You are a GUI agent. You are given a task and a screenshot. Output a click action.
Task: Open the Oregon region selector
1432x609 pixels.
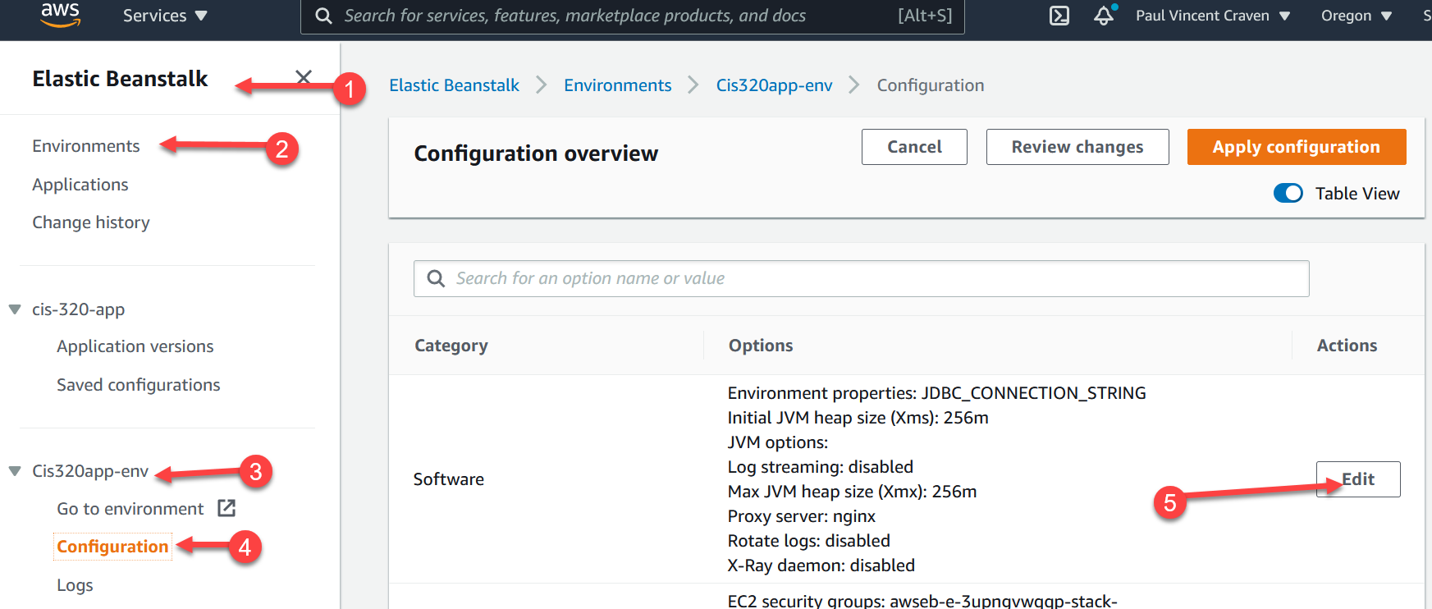(1357, 16)
